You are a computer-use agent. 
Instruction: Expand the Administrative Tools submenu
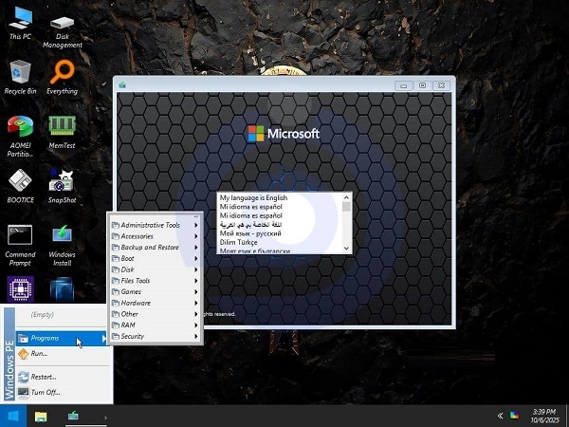click(156, 225)
